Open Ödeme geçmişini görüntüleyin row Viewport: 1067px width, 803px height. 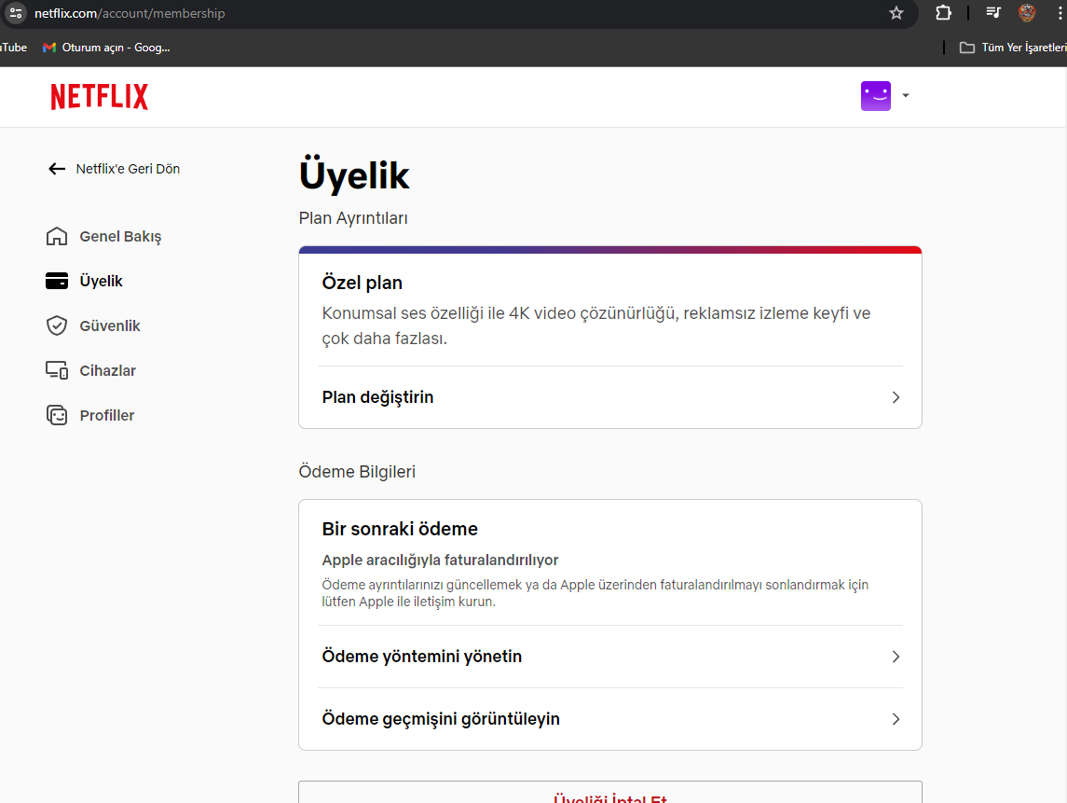[610, 719]
